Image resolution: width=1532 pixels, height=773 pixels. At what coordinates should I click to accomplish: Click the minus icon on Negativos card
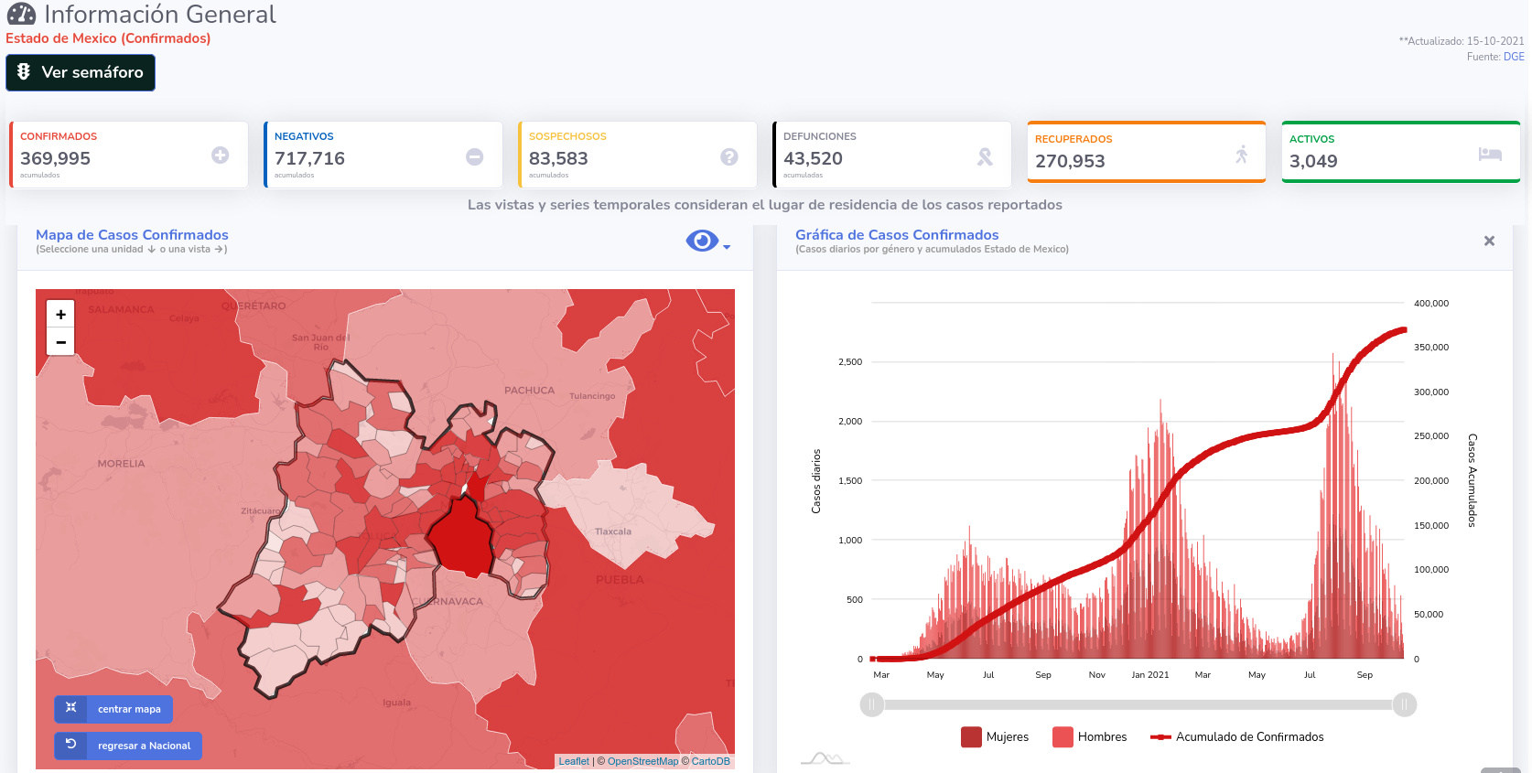tap(475, 156)
